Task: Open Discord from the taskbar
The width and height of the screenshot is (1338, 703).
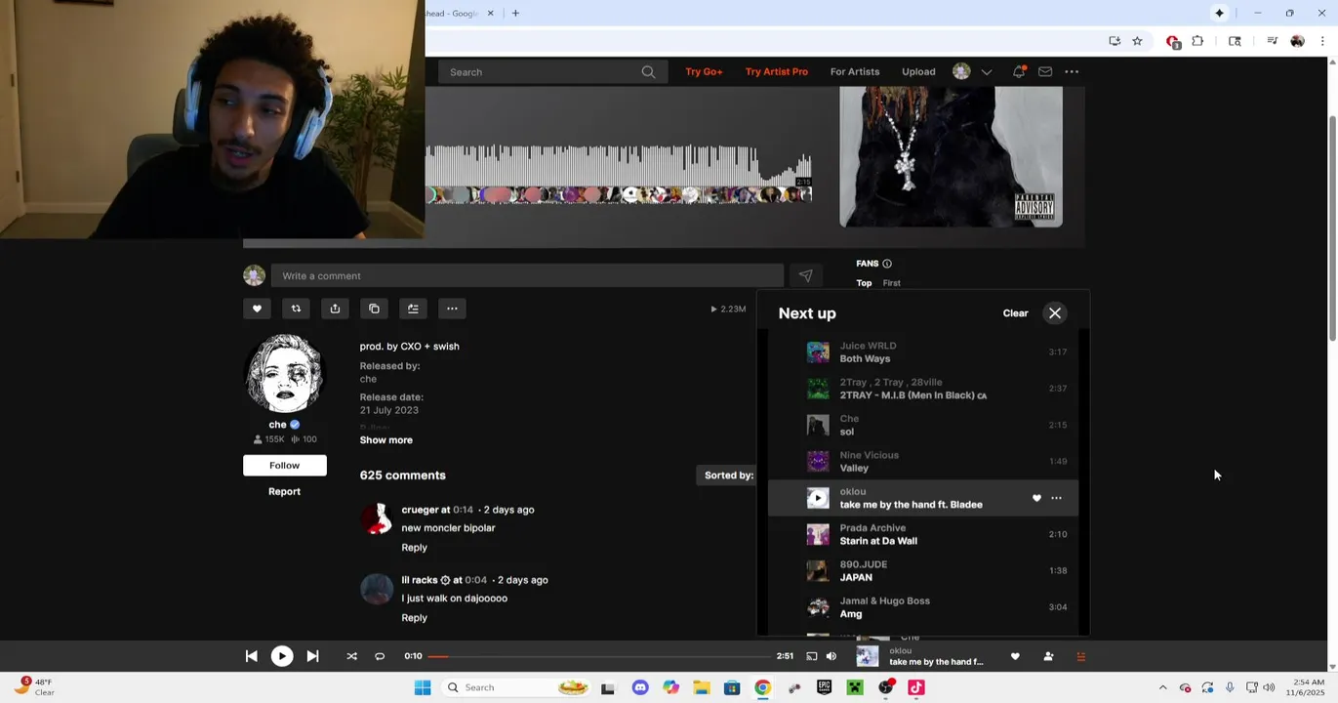Action: [639, 687]
